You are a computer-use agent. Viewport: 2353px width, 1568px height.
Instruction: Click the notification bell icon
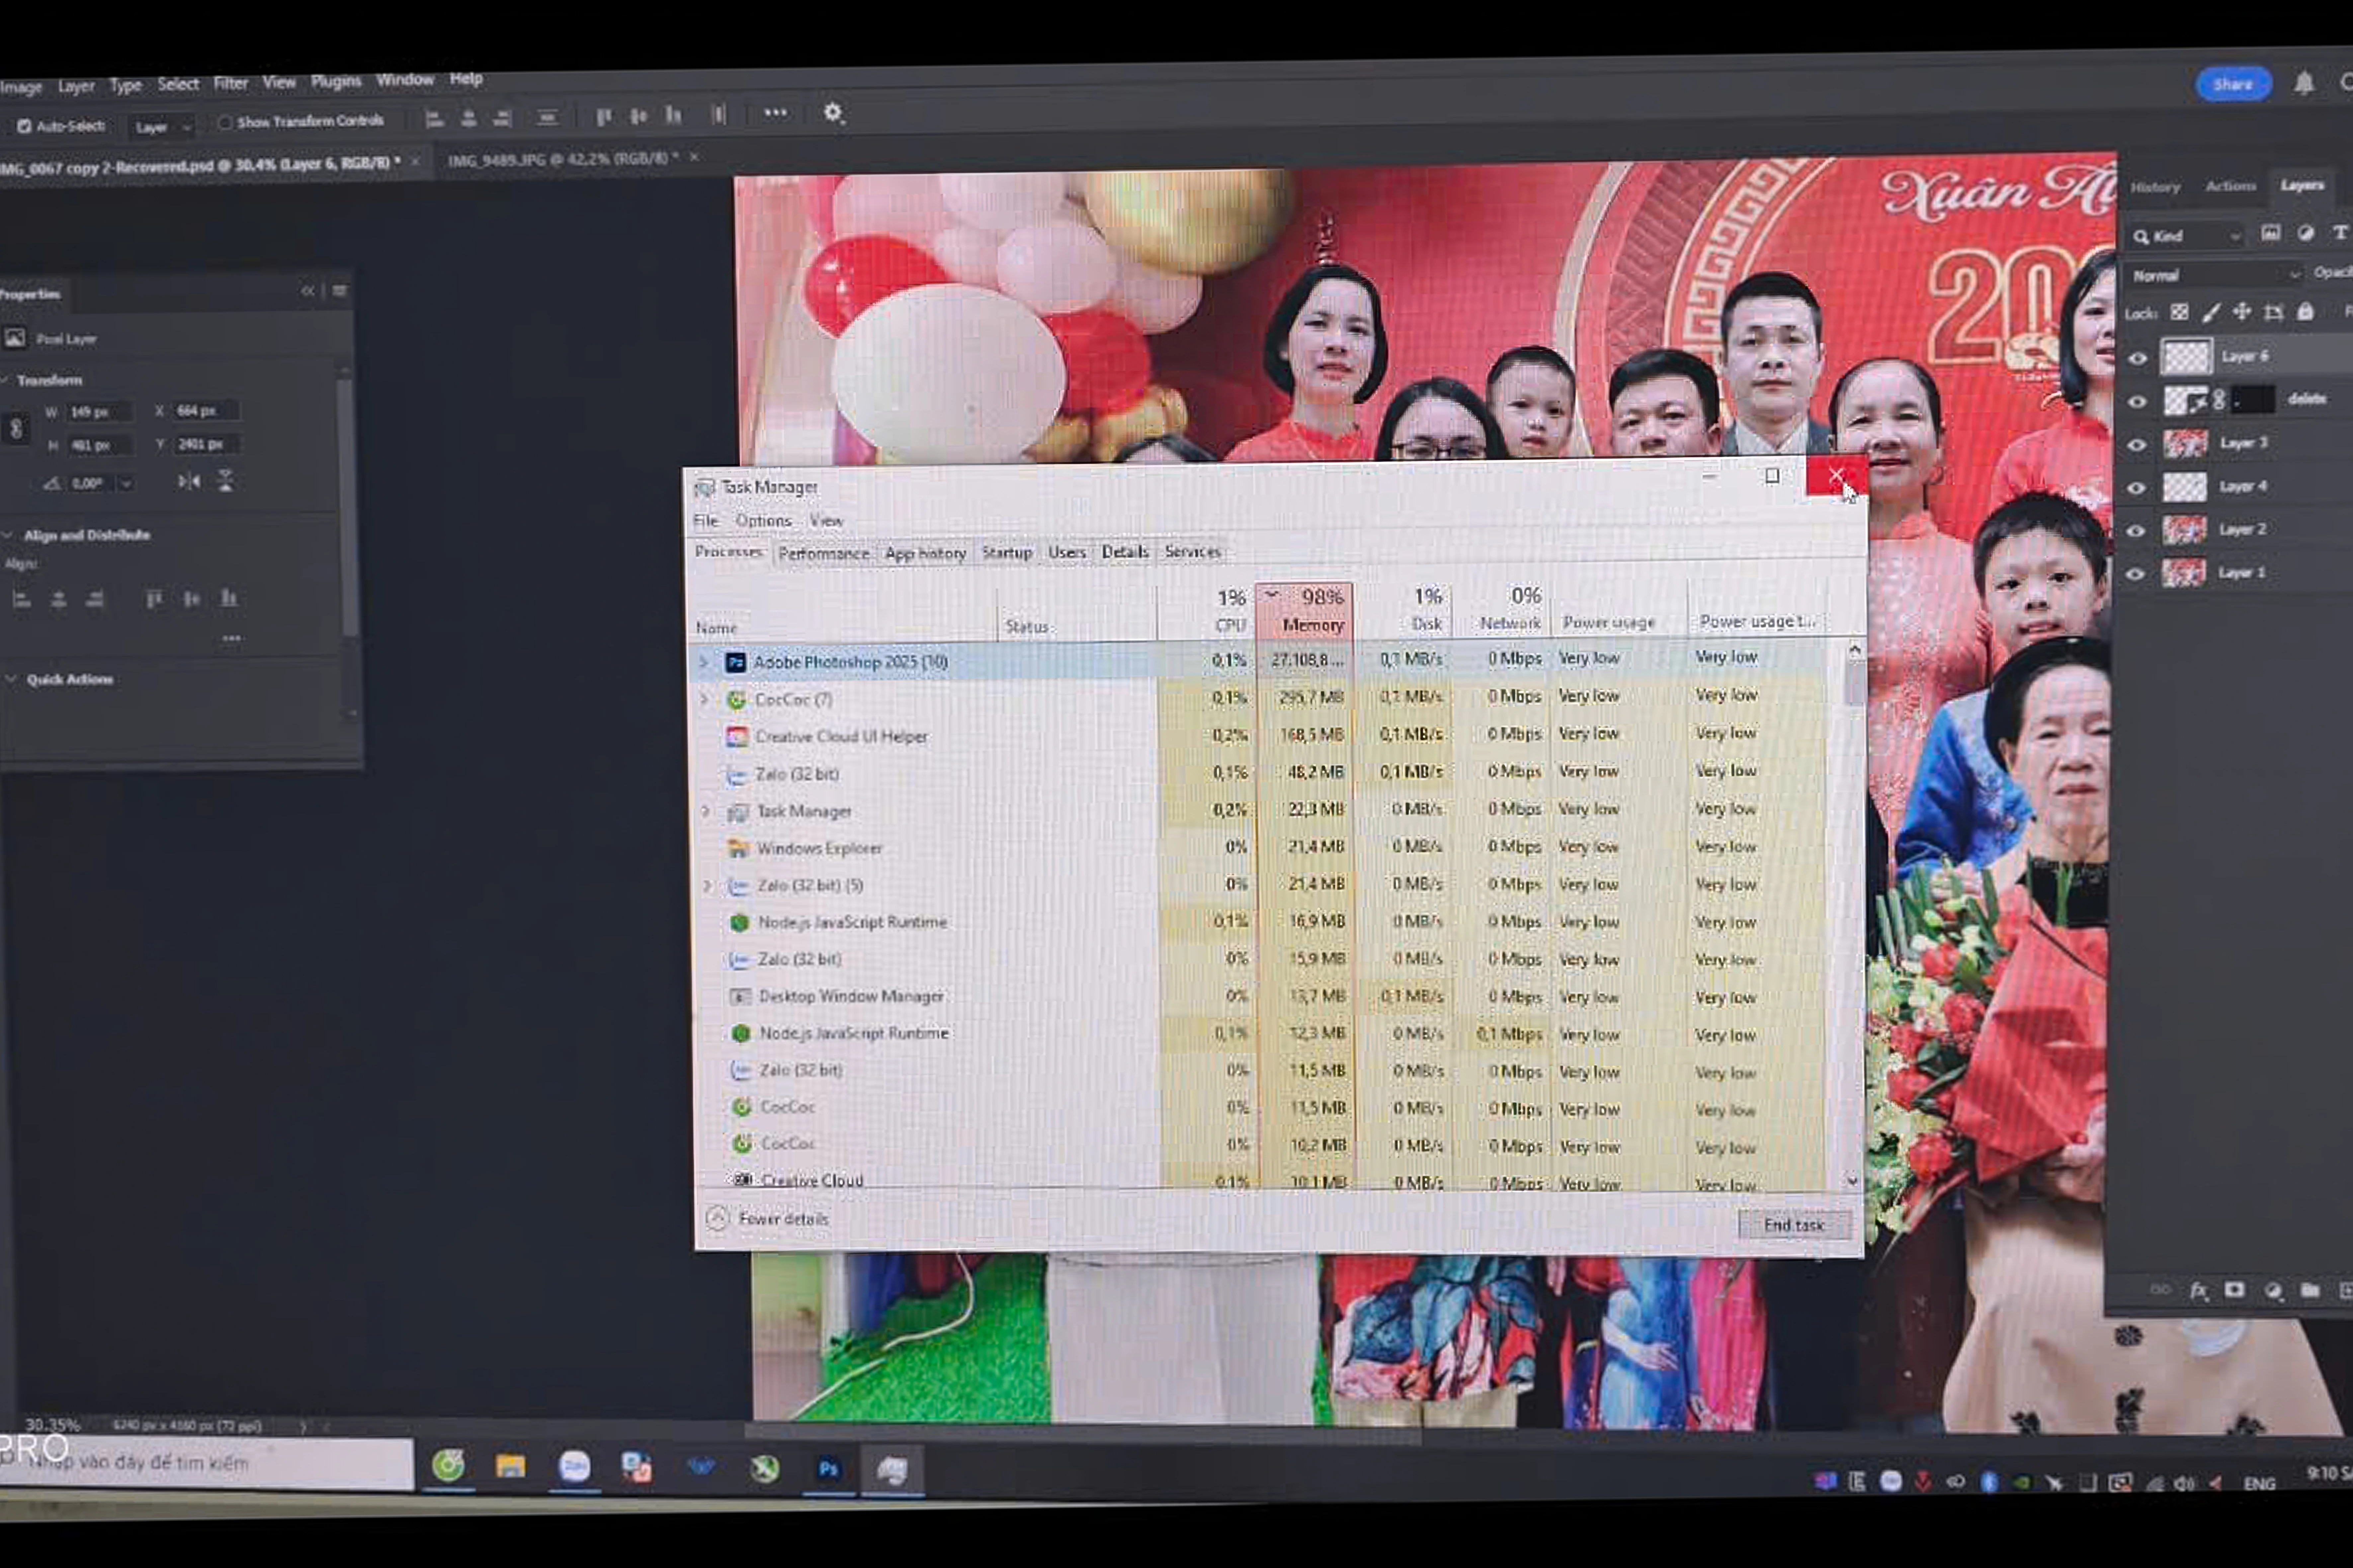(2304, 83)
